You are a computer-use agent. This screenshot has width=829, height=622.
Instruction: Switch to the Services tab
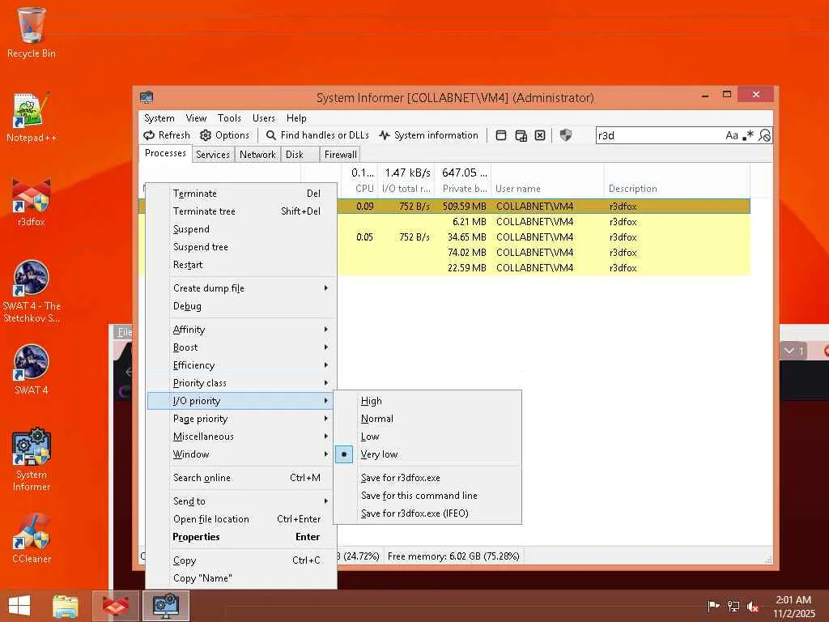[x=213, y=155]
